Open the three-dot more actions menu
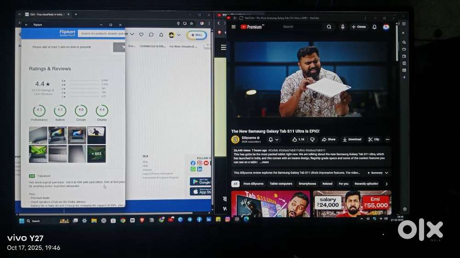 387,139
